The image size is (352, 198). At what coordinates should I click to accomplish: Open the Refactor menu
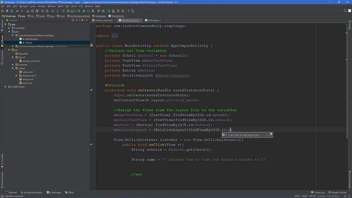pyautogui.click(x=52, y=6)
